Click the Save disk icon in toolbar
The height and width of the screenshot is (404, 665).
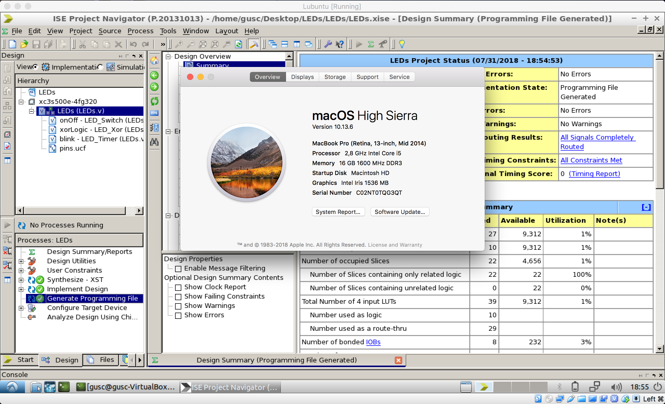pyautogui.click(x=36, y=44)
